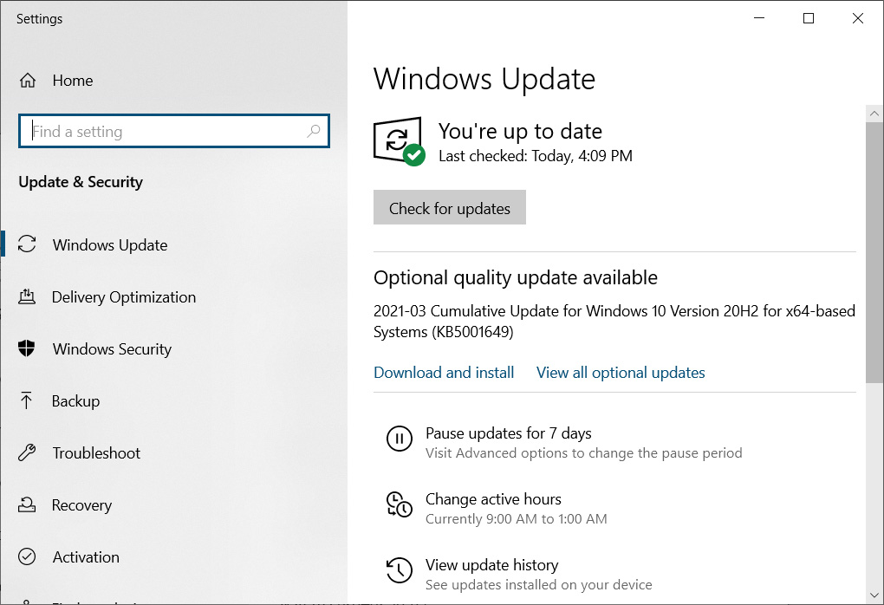Viewport: 884px width, 605px height.
Task: Select Troubleshoot in the sidebar
Action: 96,452
